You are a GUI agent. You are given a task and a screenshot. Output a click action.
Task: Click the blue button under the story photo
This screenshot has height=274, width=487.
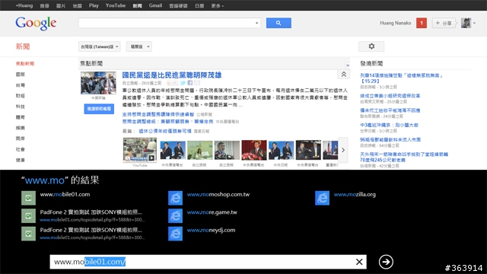click(99, 109)
